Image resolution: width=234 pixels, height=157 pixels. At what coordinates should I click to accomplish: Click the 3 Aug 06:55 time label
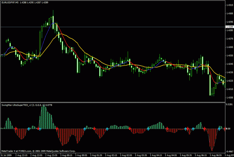click(x=216, y=156)
